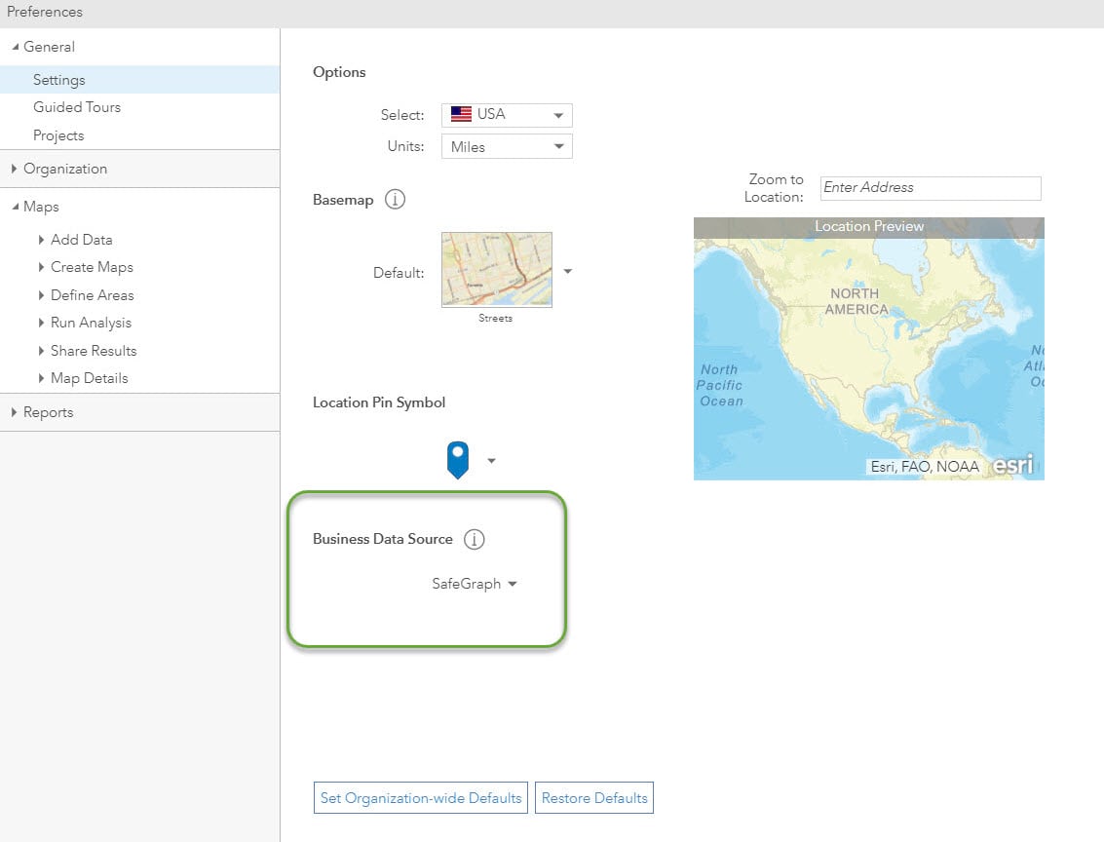
Task: Expand the Organization section
Action: tap(64, 169)
